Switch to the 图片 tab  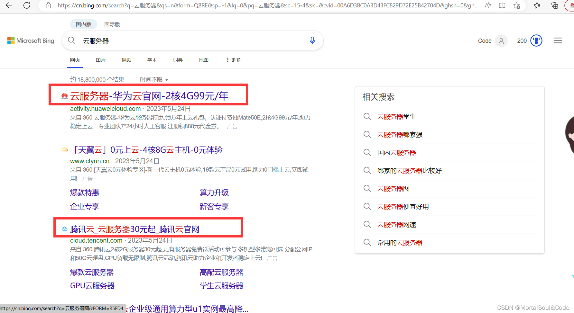tap(101, 60)
